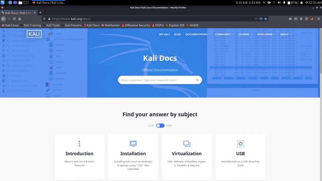This screenshot has width=322, height=181.
Task: Expand the DEVELOPERS nav dropdown
Action: pos(266,34)
